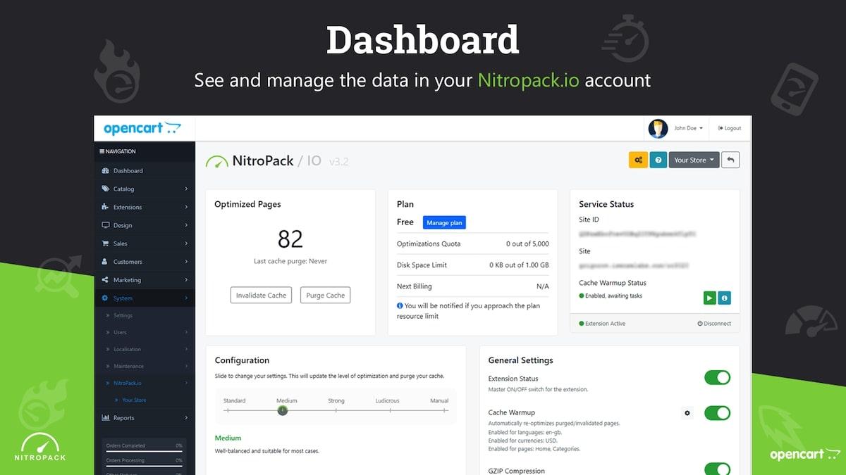Click the Dashboard gauge icon in sidebar
846x475 pixels.
[x=106, y=171]
